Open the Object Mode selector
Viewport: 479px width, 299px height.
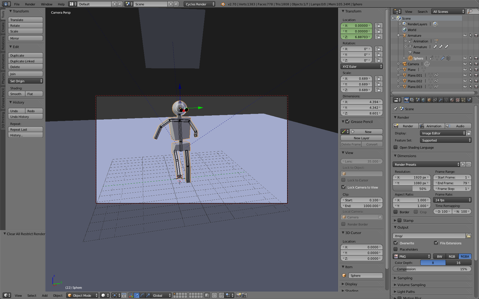coord(82,295)
